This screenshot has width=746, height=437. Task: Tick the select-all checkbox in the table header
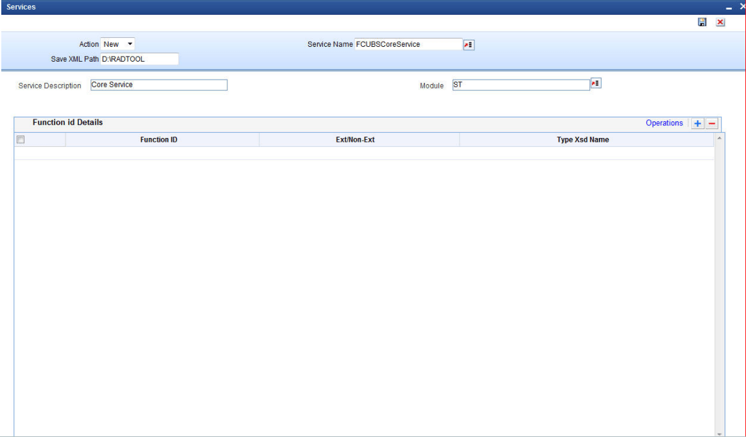click(x=21, y=139)
